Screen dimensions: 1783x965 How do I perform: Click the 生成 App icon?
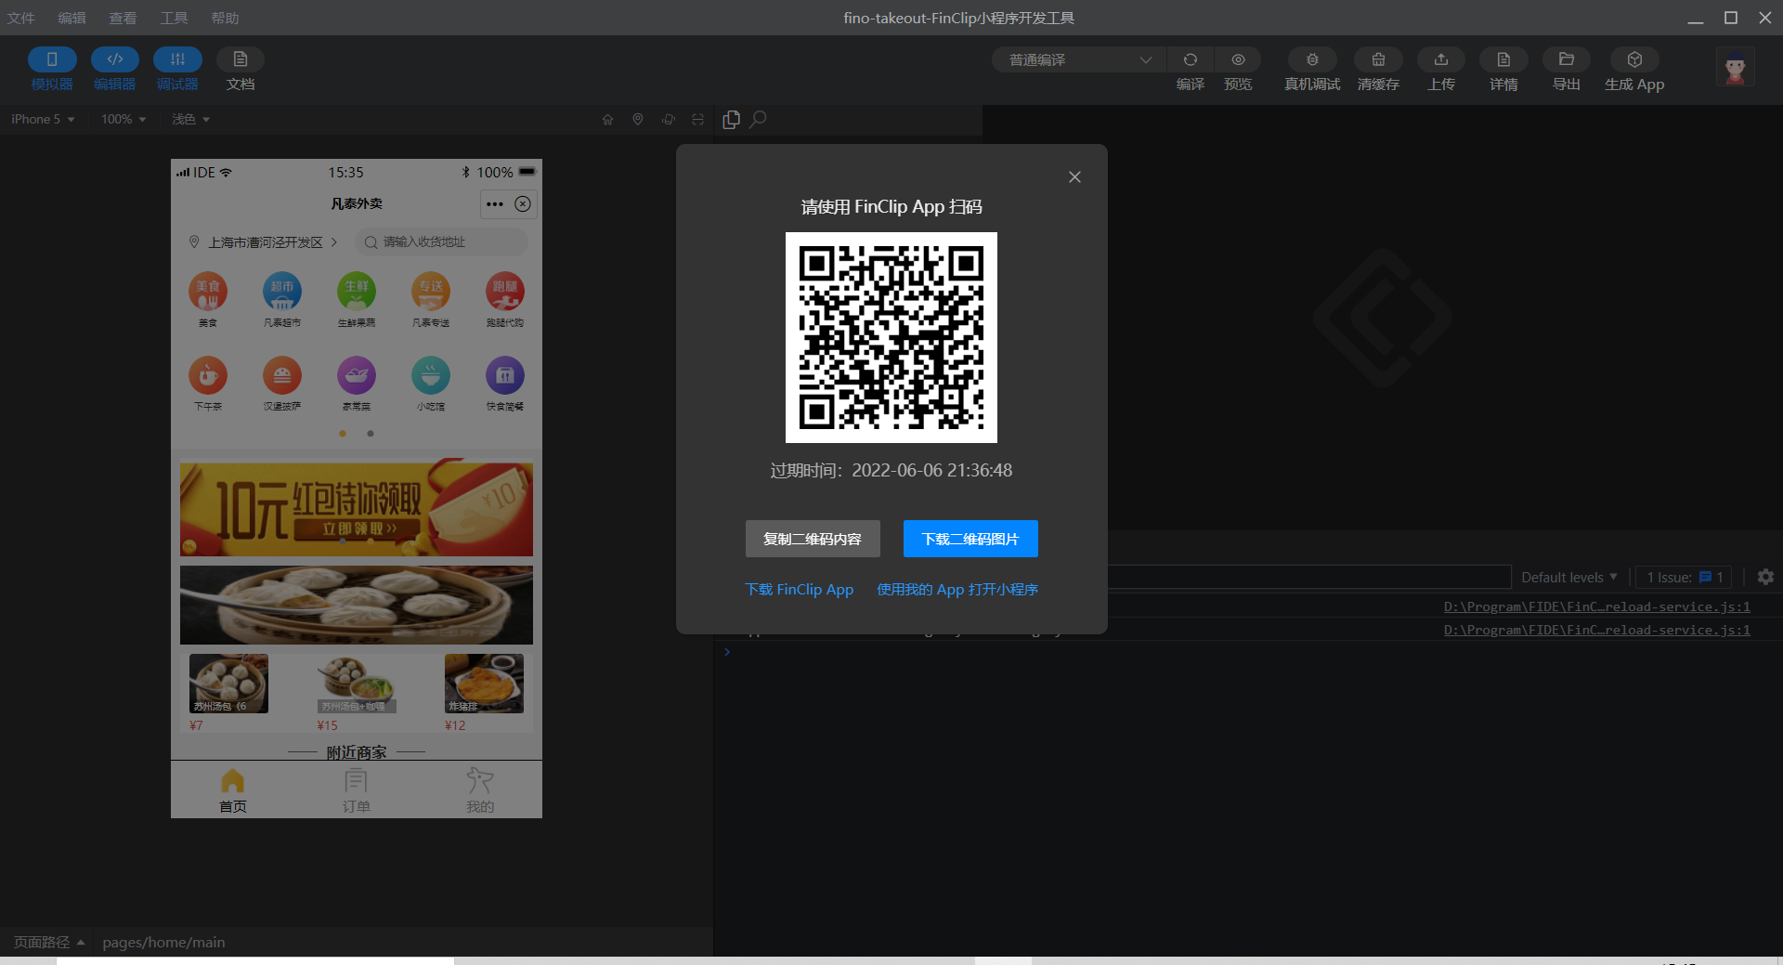[1634, 59]
